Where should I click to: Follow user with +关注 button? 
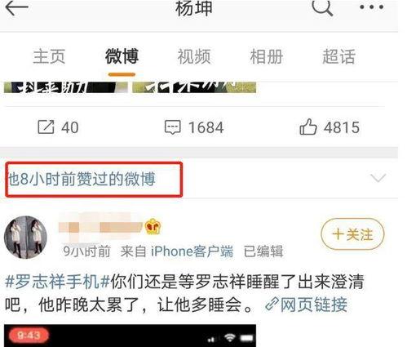(x=352, y=234)
